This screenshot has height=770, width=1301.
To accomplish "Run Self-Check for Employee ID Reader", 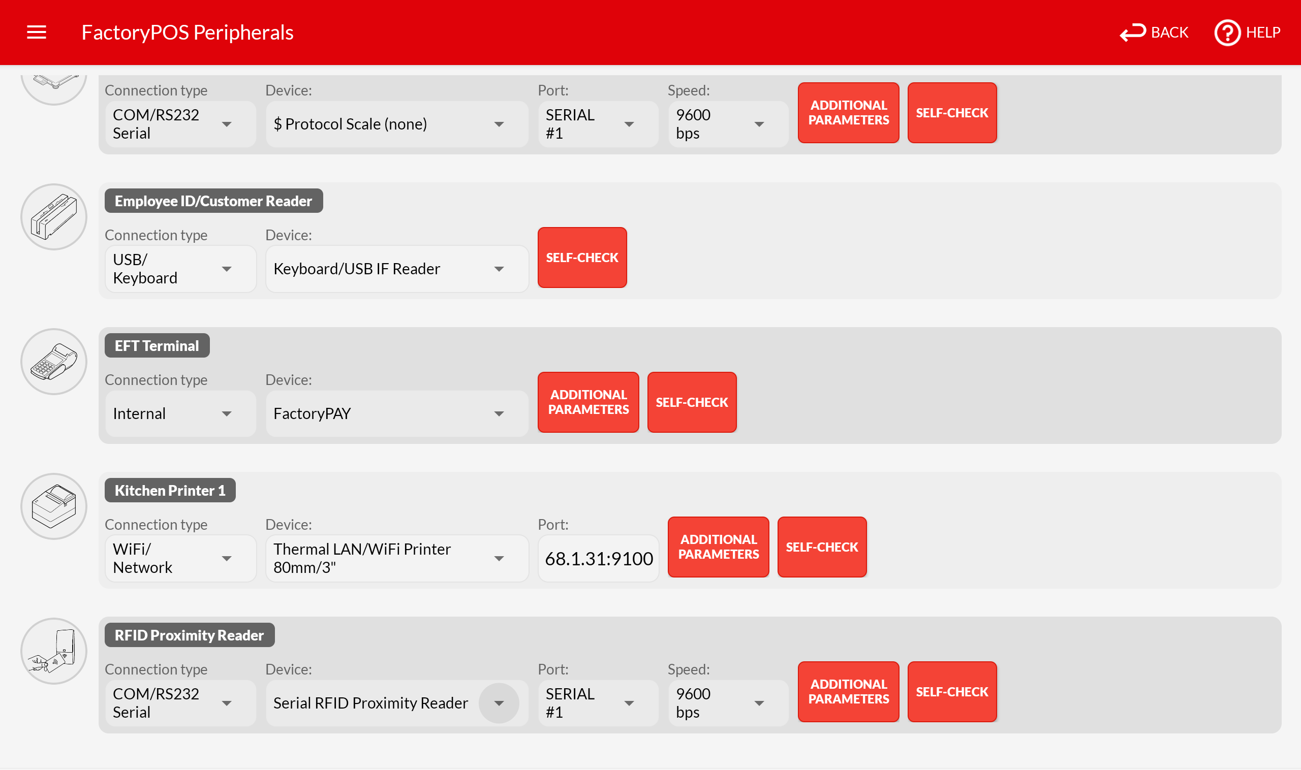I will click(x=582, y=258).
